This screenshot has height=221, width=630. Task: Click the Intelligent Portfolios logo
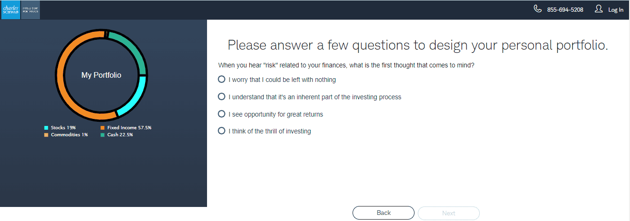tap(31, 10)
